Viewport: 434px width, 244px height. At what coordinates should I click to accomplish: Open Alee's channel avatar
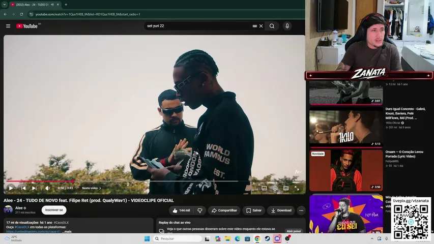[8, 210]
